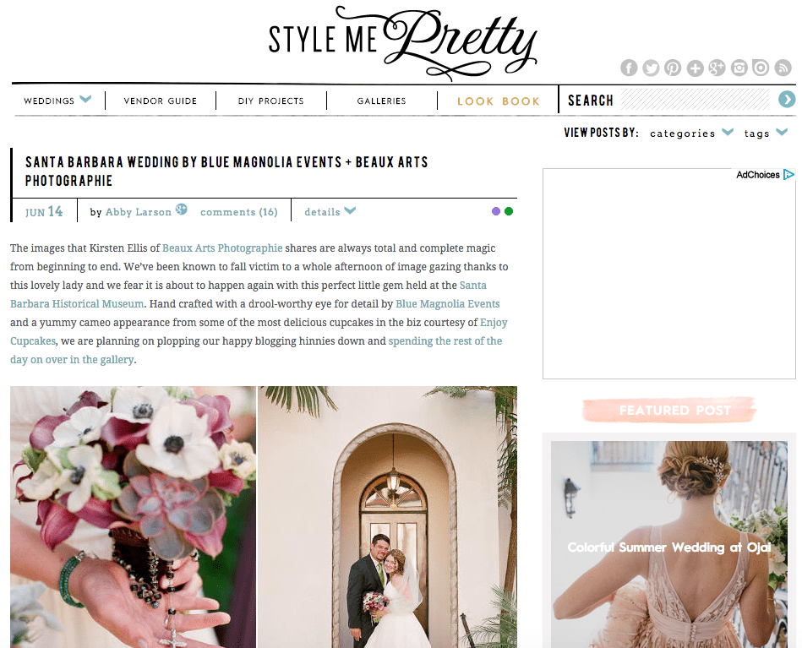802x648 pixels.
Task: Click the Google Plus badge beside Abby Larson
Action: point(181,210)
